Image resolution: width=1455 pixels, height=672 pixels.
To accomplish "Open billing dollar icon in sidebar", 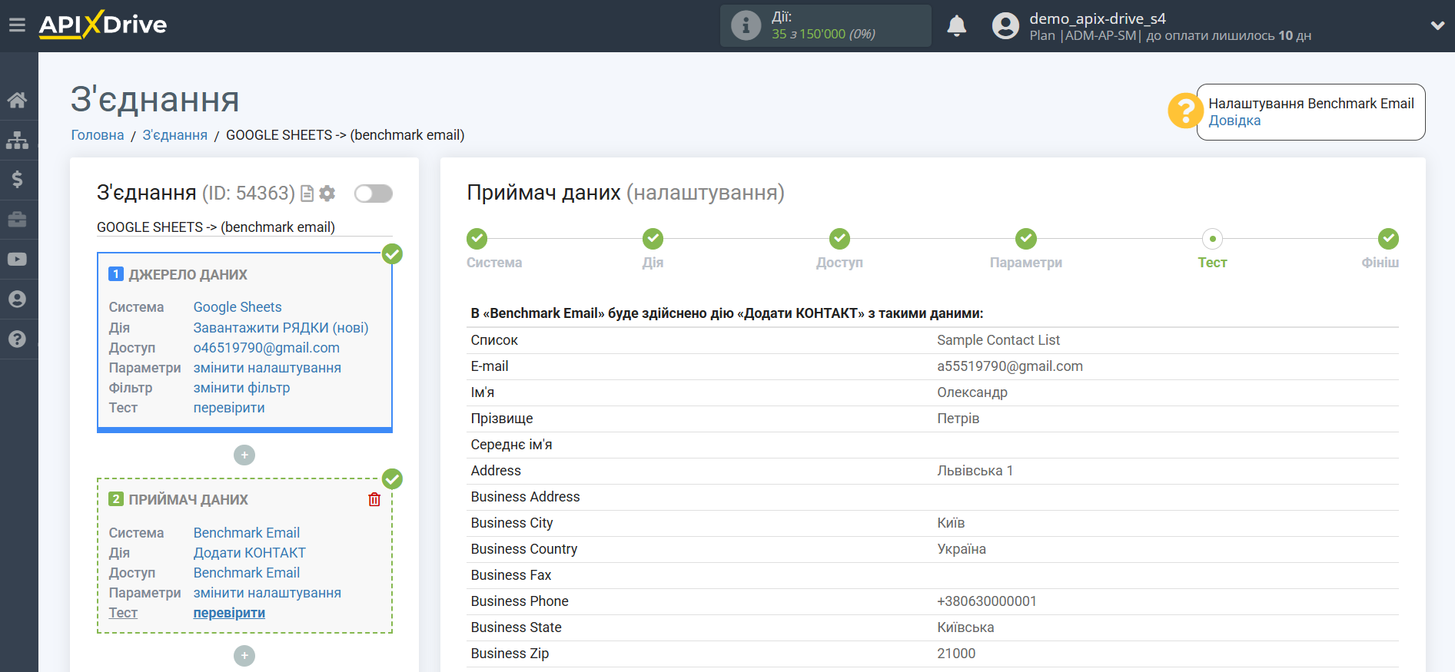I will point(17,180).
